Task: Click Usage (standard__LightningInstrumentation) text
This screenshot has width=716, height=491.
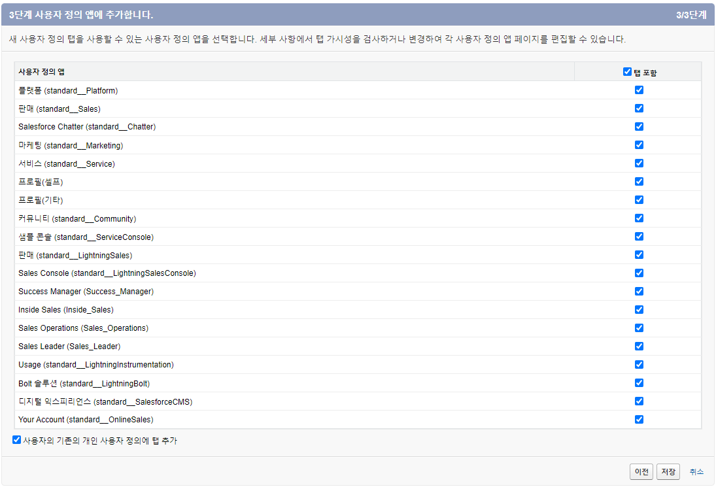Action: point(96,364)
